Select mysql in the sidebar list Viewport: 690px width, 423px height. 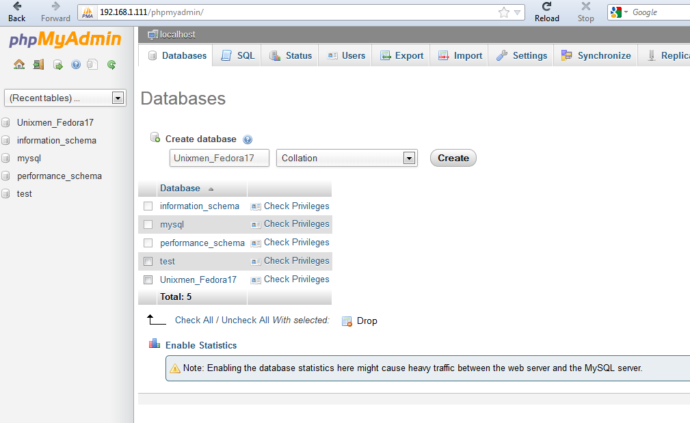coord(29,159)
